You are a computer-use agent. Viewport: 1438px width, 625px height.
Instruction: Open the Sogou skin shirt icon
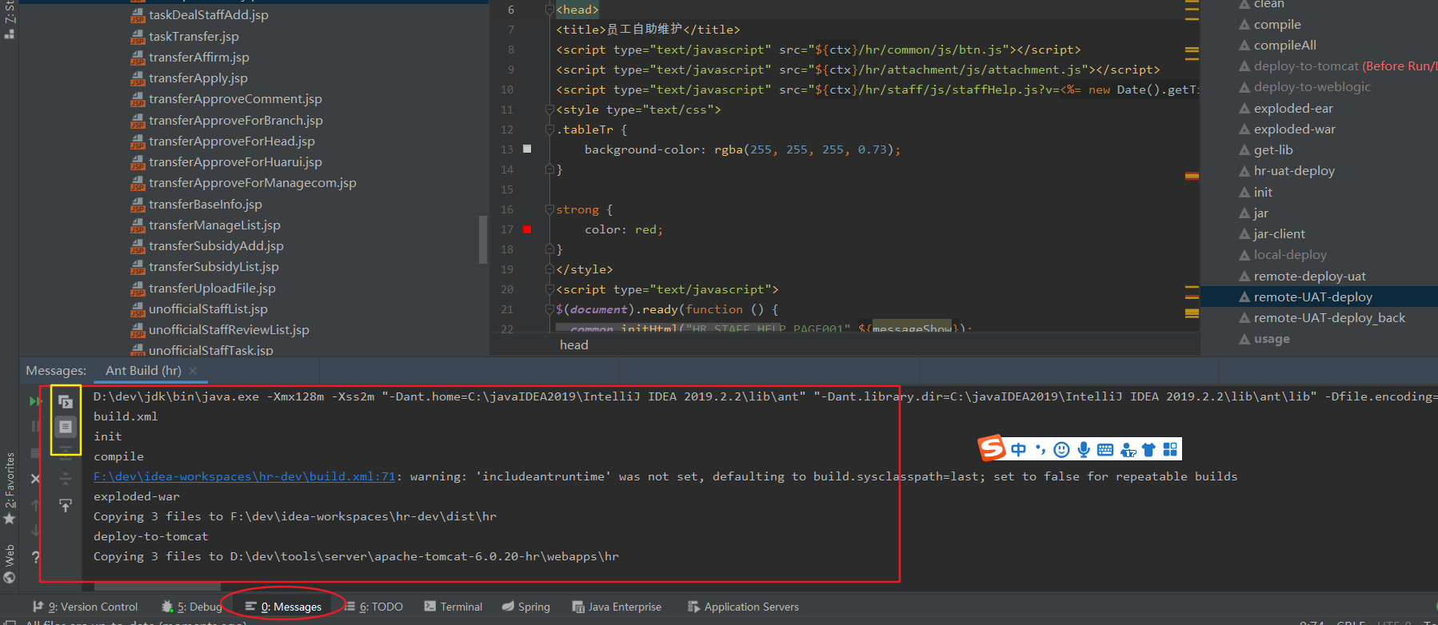[1149, 450]
